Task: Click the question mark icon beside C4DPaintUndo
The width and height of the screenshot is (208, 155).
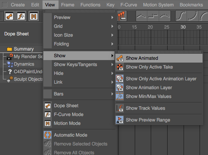Action: (x=10, y=72)
